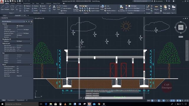Expand the Annotation panel dropdown
Viewport: 189px width, 106px height.
62,13
